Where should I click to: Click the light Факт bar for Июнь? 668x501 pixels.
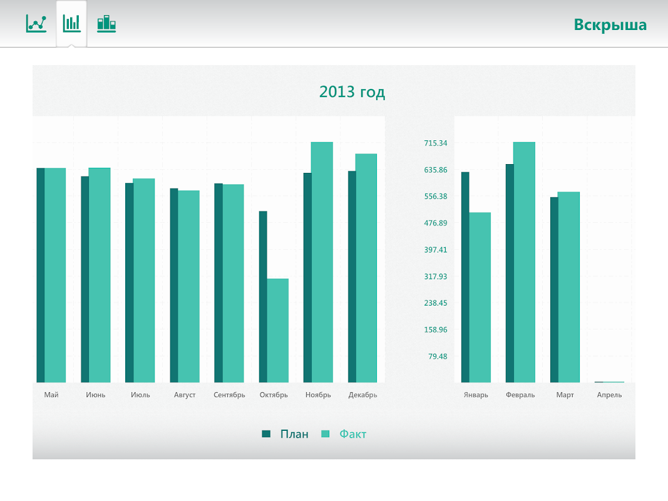[x=100, y=275]
